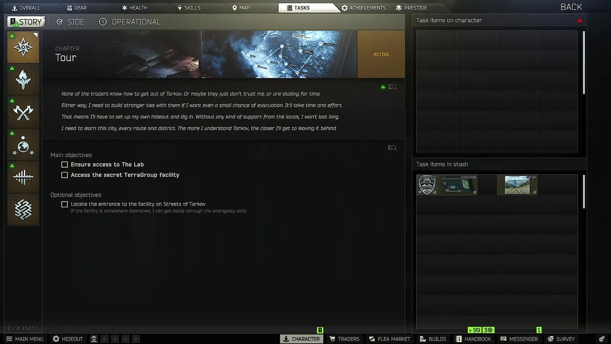Click the magnifier icon beside chapter description
The image size is (611, 344).
pyautogui.click(x=392, y=87)
